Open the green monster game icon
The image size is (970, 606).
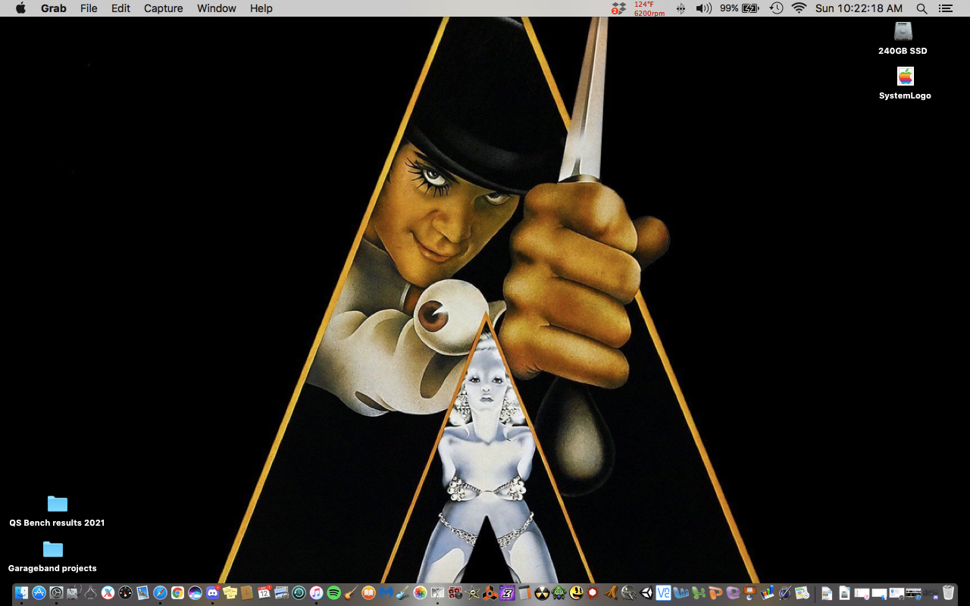(559, 593)
